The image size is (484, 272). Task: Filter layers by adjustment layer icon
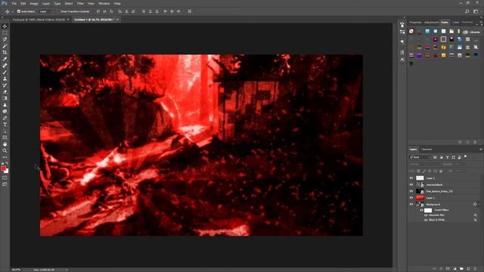tap(441, 157)
